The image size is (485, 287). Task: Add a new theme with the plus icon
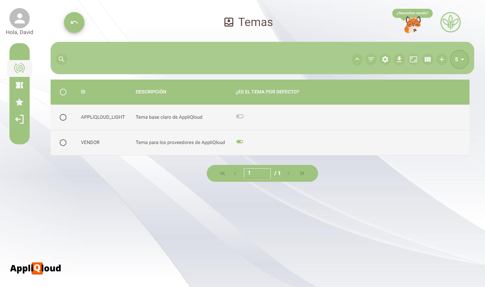pyautogui.click(x=442, y=59)
